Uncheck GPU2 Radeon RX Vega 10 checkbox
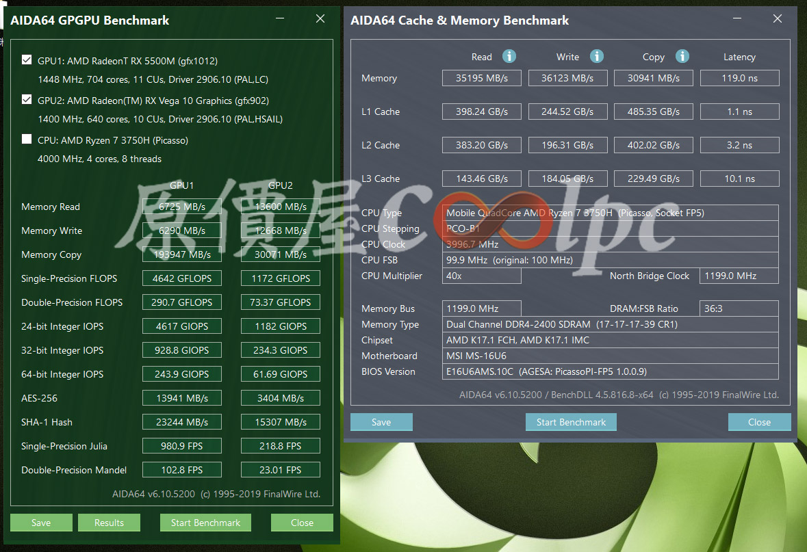Viewport: 807px width, 552px height. point(27,99)
